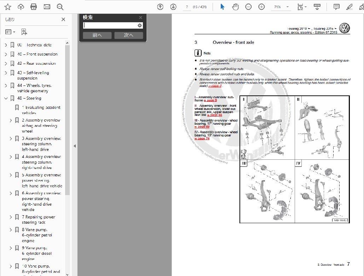Open 42 – Rear suspension bookmark
Screen dimensions: 364x276
pyautogui.click(x=36, y=64)
